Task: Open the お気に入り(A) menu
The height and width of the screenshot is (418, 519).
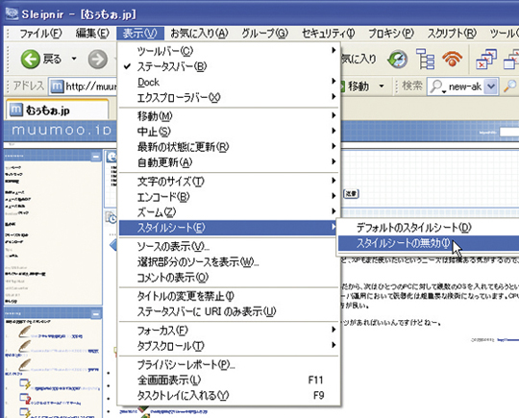Action: coord(199,34)
